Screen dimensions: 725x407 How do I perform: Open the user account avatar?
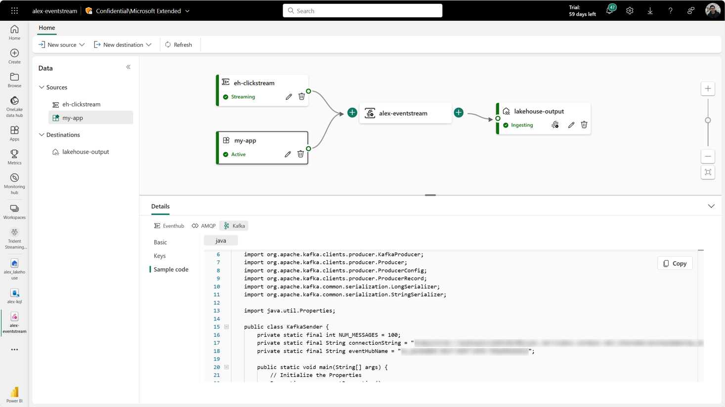(712, 10)
